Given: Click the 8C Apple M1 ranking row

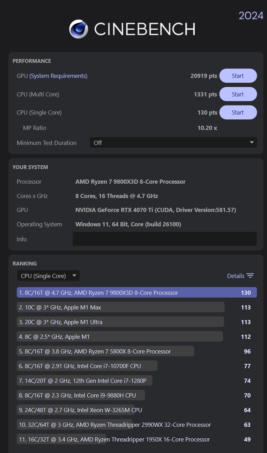Looking at the screenshot, I should coord(120,337).
